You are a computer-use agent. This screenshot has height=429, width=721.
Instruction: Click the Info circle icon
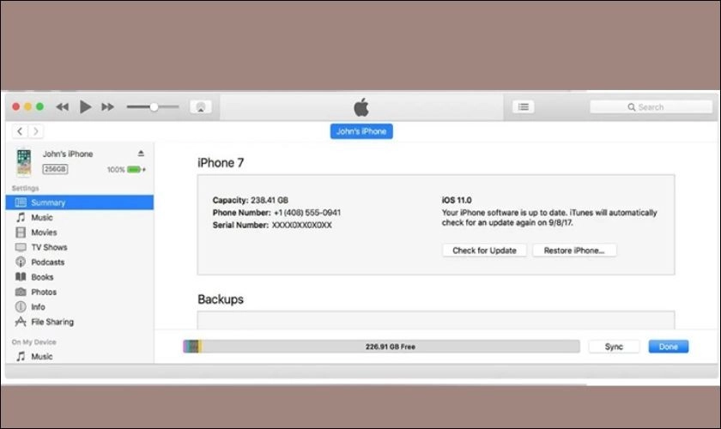[21, 306]
